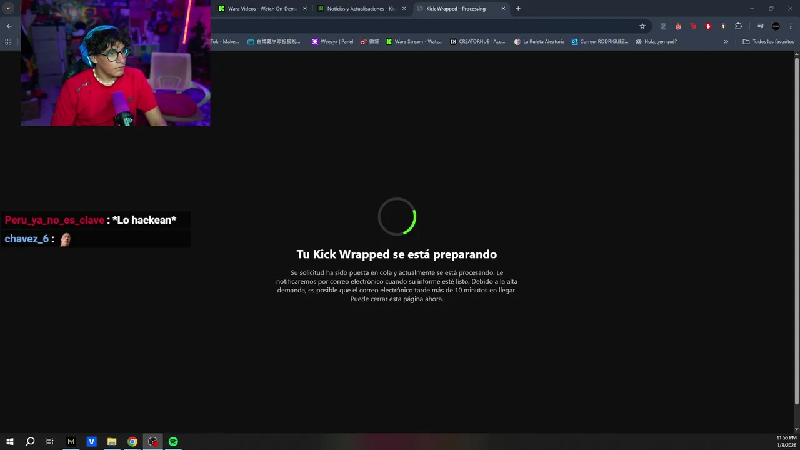
Task: Open the Todos los favoritos folder
Action: pos(768,42)
